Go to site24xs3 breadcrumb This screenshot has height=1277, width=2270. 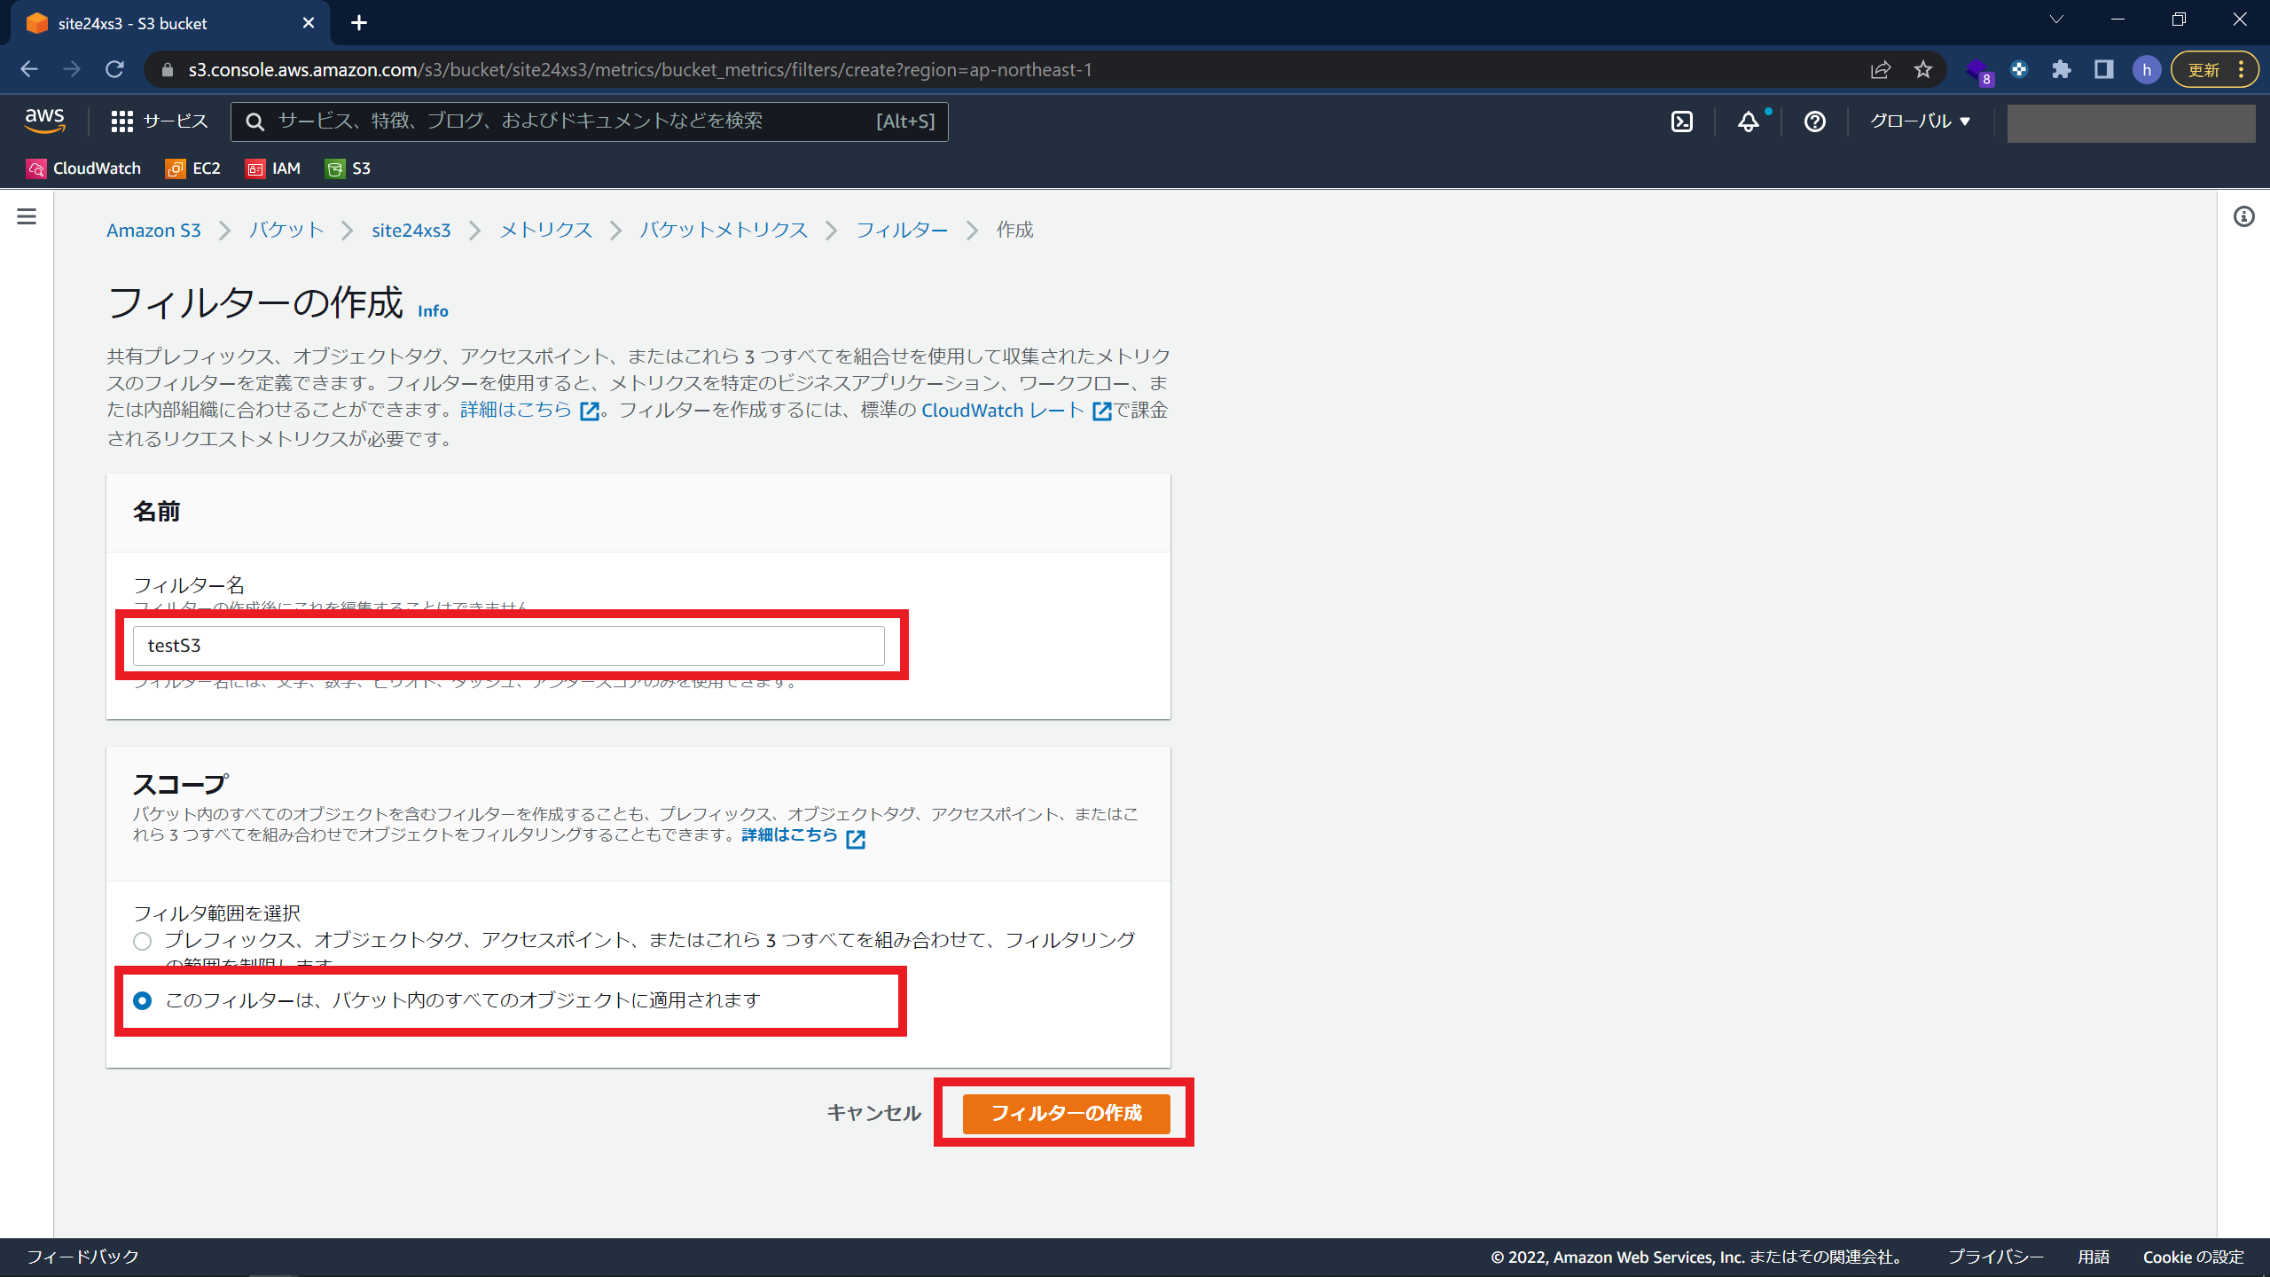[411, 231]
